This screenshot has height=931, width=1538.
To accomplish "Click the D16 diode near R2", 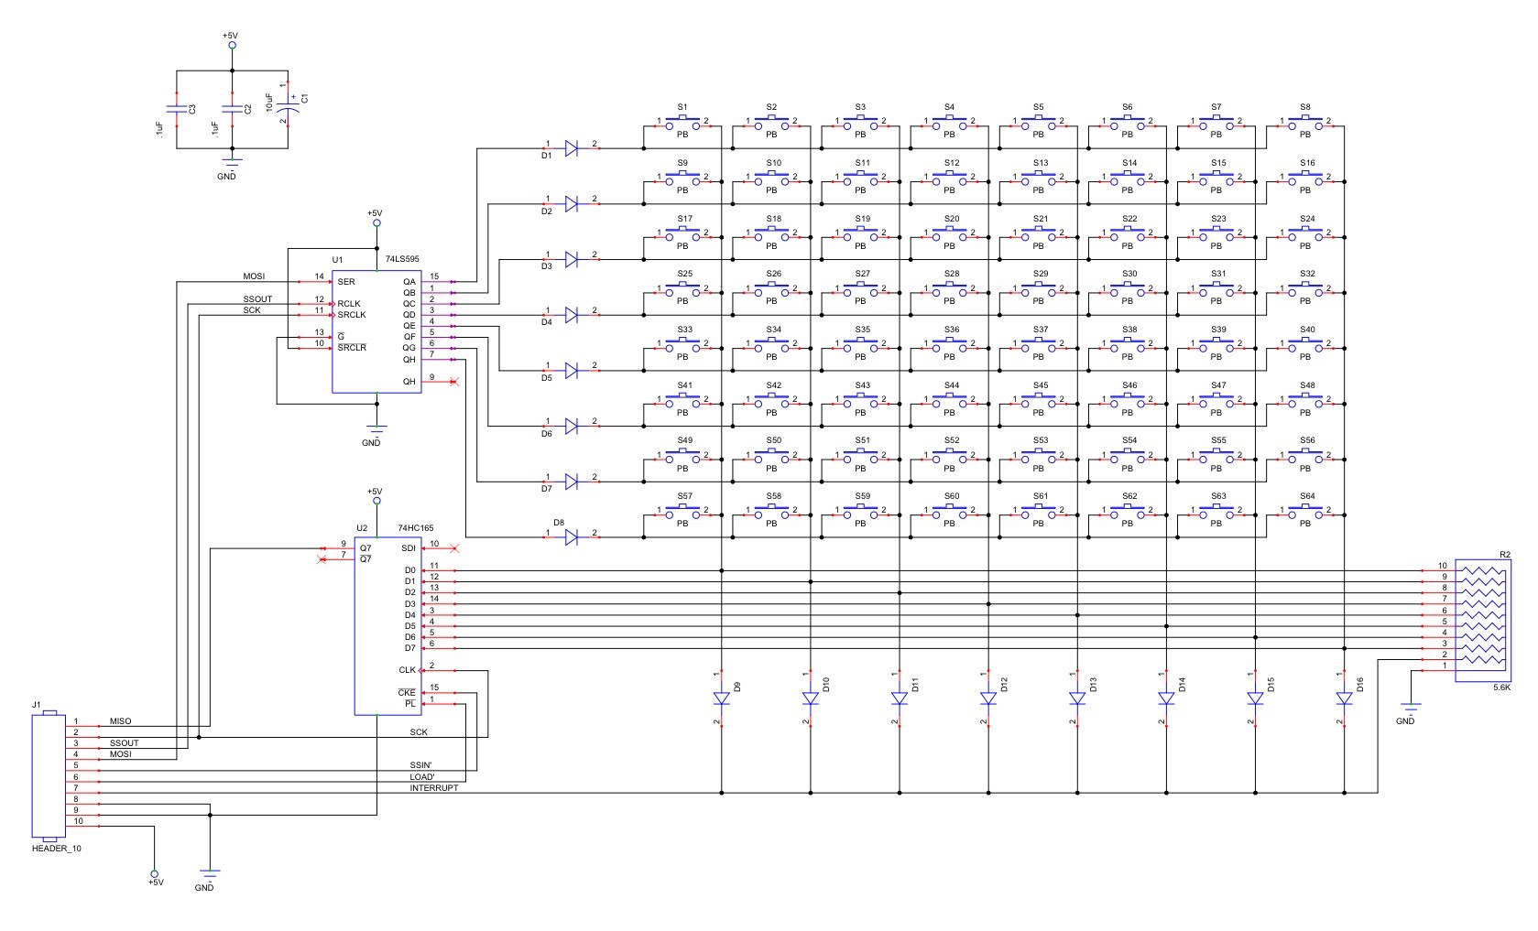I will pos(1343,698).
